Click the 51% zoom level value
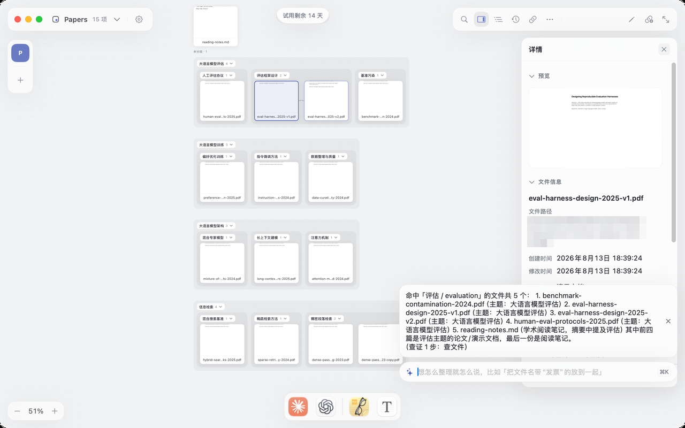685x428 pixels. point(36,411)
